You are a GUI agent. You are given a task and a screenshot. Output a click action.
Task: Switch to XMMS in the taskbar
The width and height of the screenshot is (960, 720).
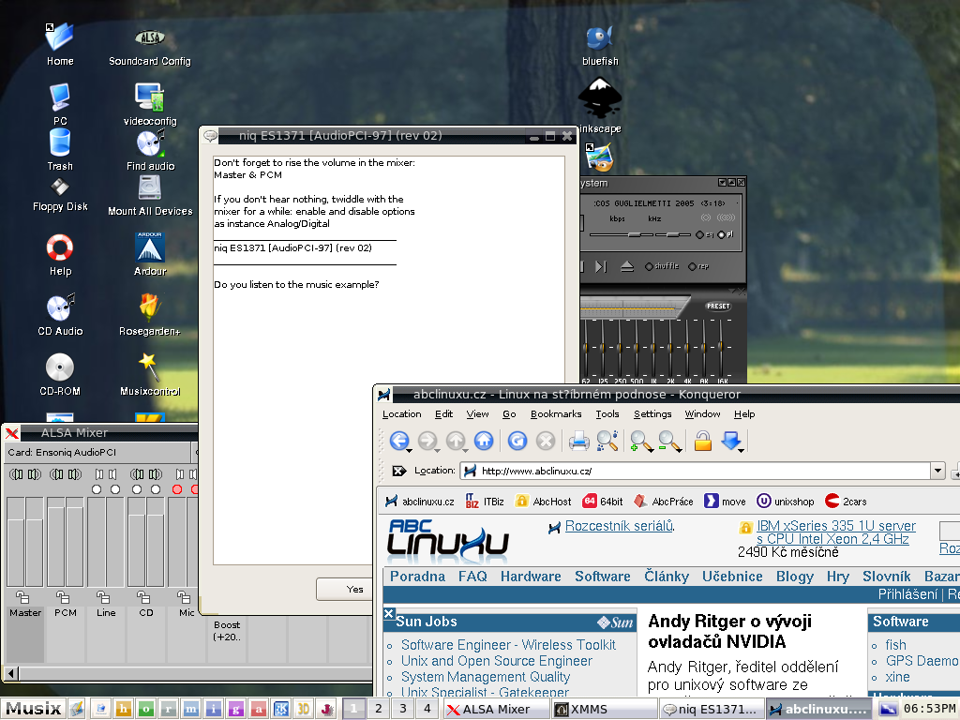(x=604, y=709)
